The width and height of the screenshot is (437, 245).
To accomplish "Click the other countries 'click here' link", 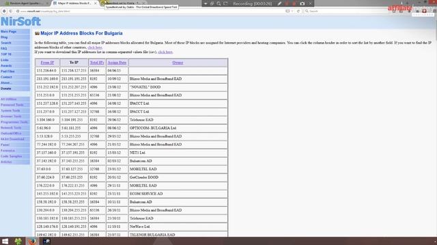I will [95, 48].
